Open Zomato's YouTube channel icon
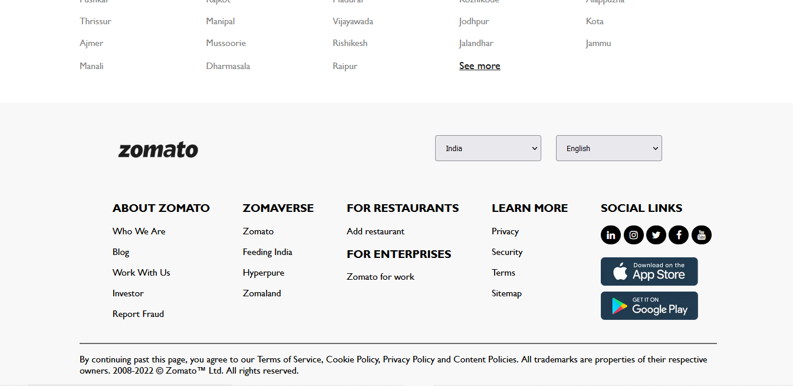Viewport: 793px width, 386px height. [x=702, y=235]
